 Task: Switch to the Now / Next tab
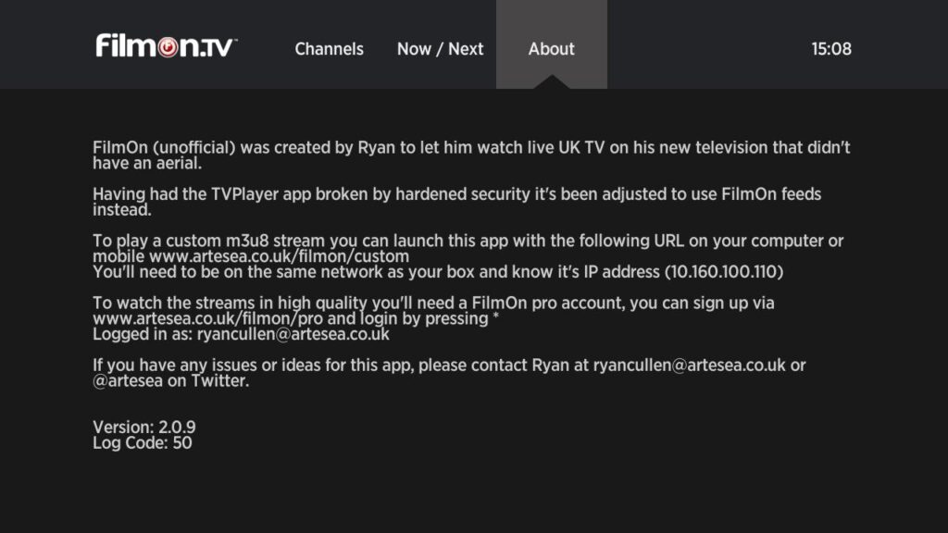[x=440, y=49]
